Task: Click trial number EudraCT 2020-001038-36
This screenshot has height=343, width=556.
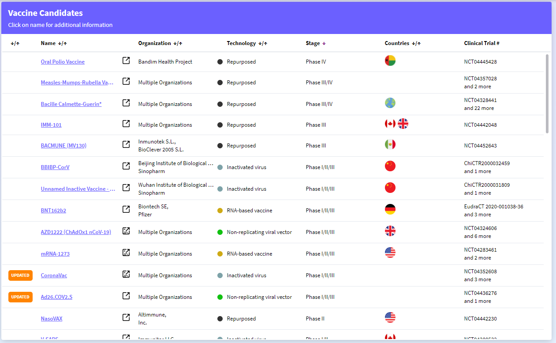Action: pos(494,207)
